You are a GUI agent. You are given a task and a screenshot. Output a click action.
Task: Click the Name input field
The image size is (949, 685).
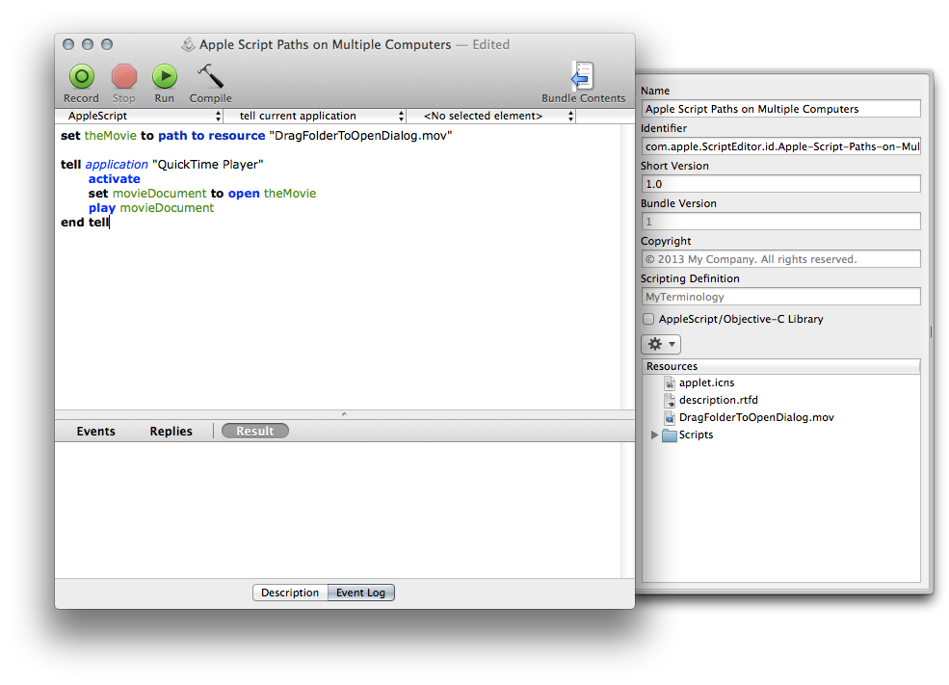coord(780,109)
